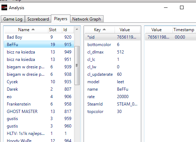Select the Bad Boy player row
The width and height of the screenshot is (196, 142).
[x=39, y=37]
